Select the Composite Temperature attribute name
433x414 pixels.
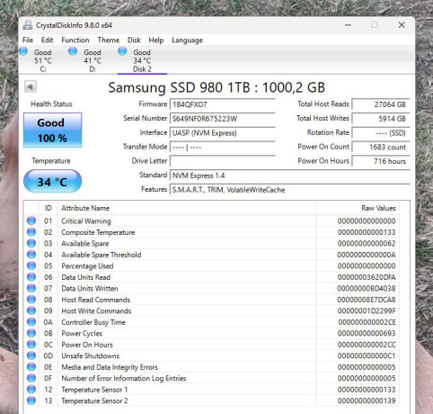coord(98,232)
